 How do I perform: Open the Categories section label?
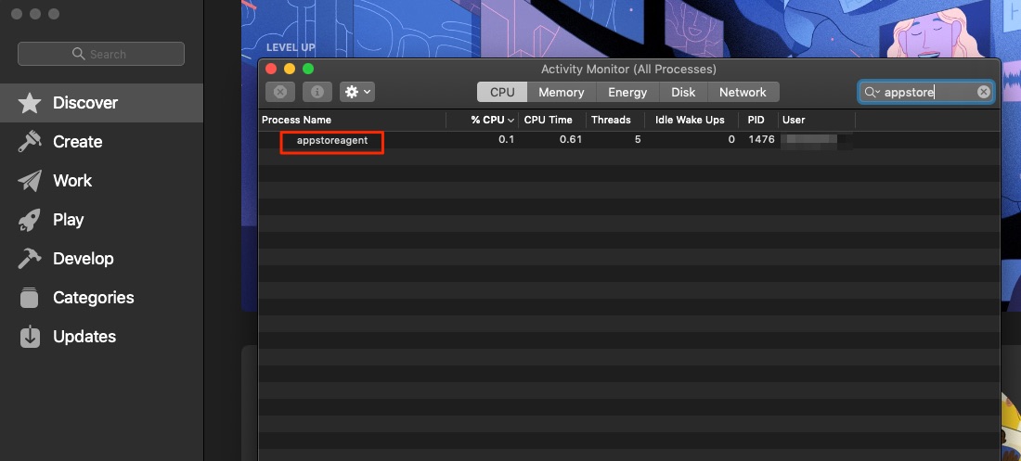(x=93, y=298)
